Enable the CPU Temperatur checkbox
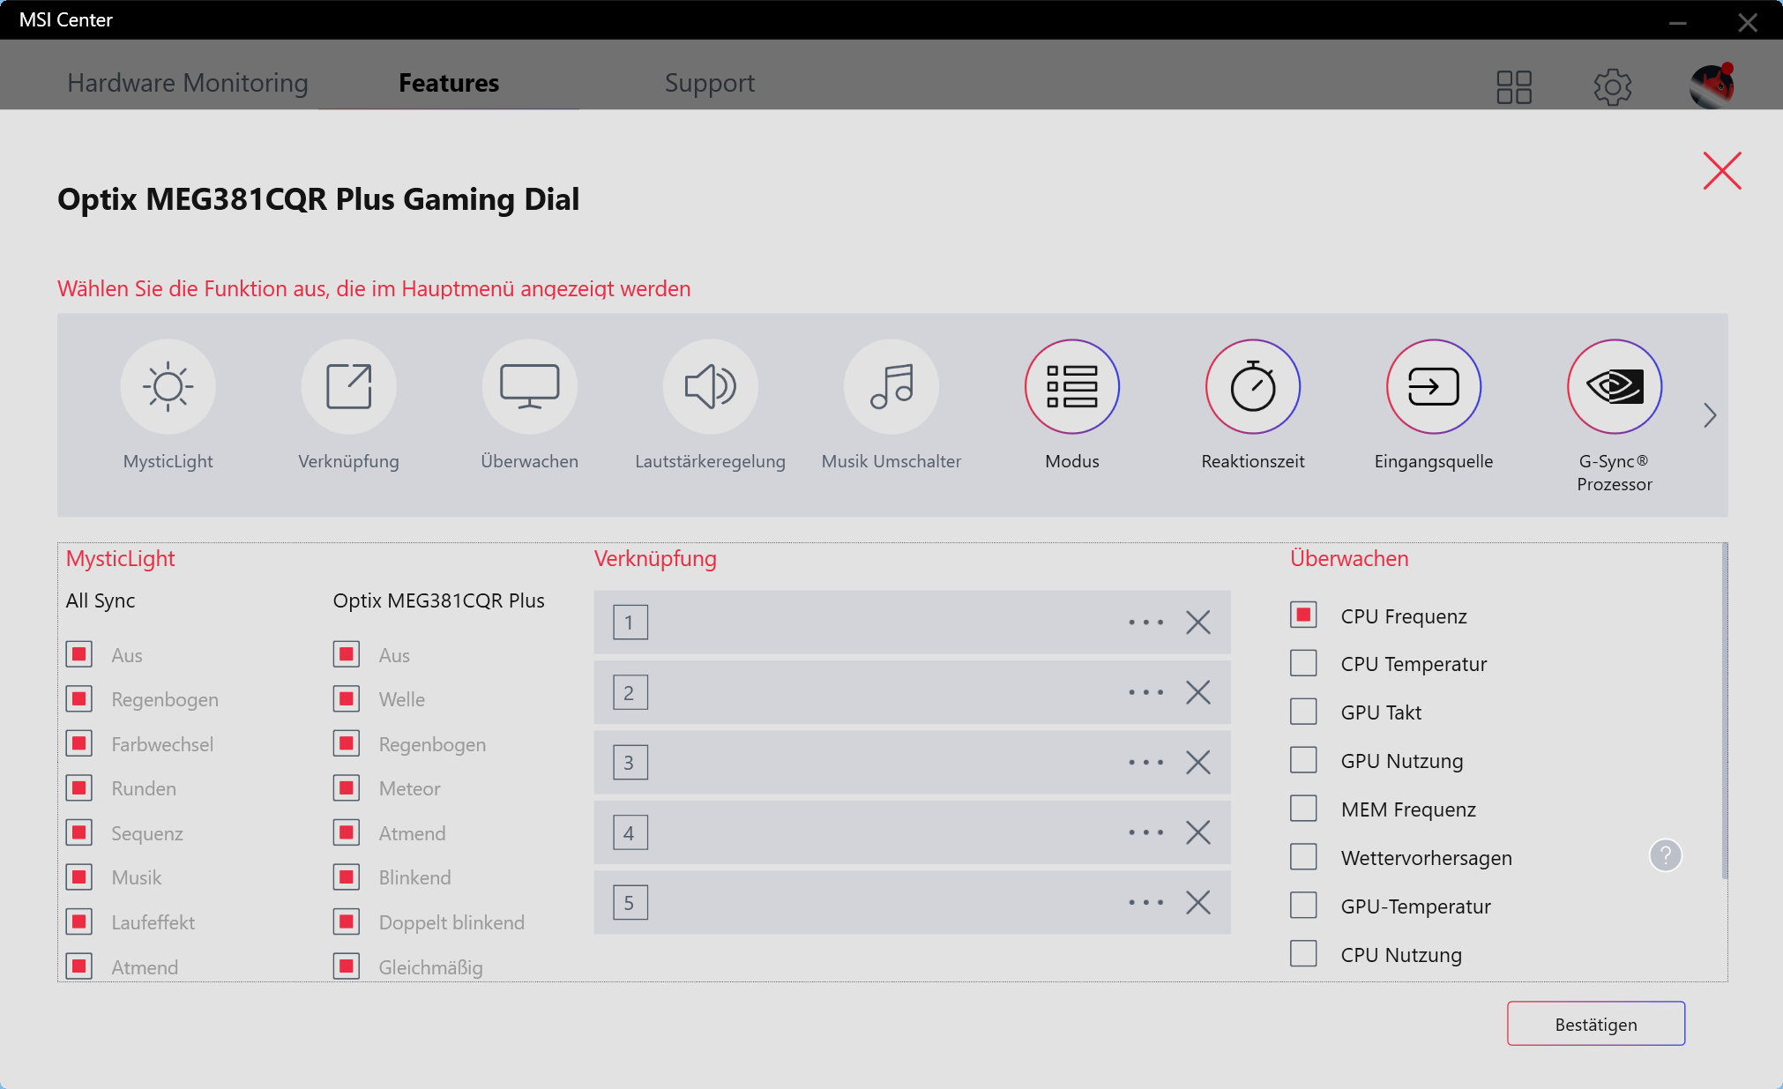Viewport: 1783px width, 1089px height. [1303, 663]
